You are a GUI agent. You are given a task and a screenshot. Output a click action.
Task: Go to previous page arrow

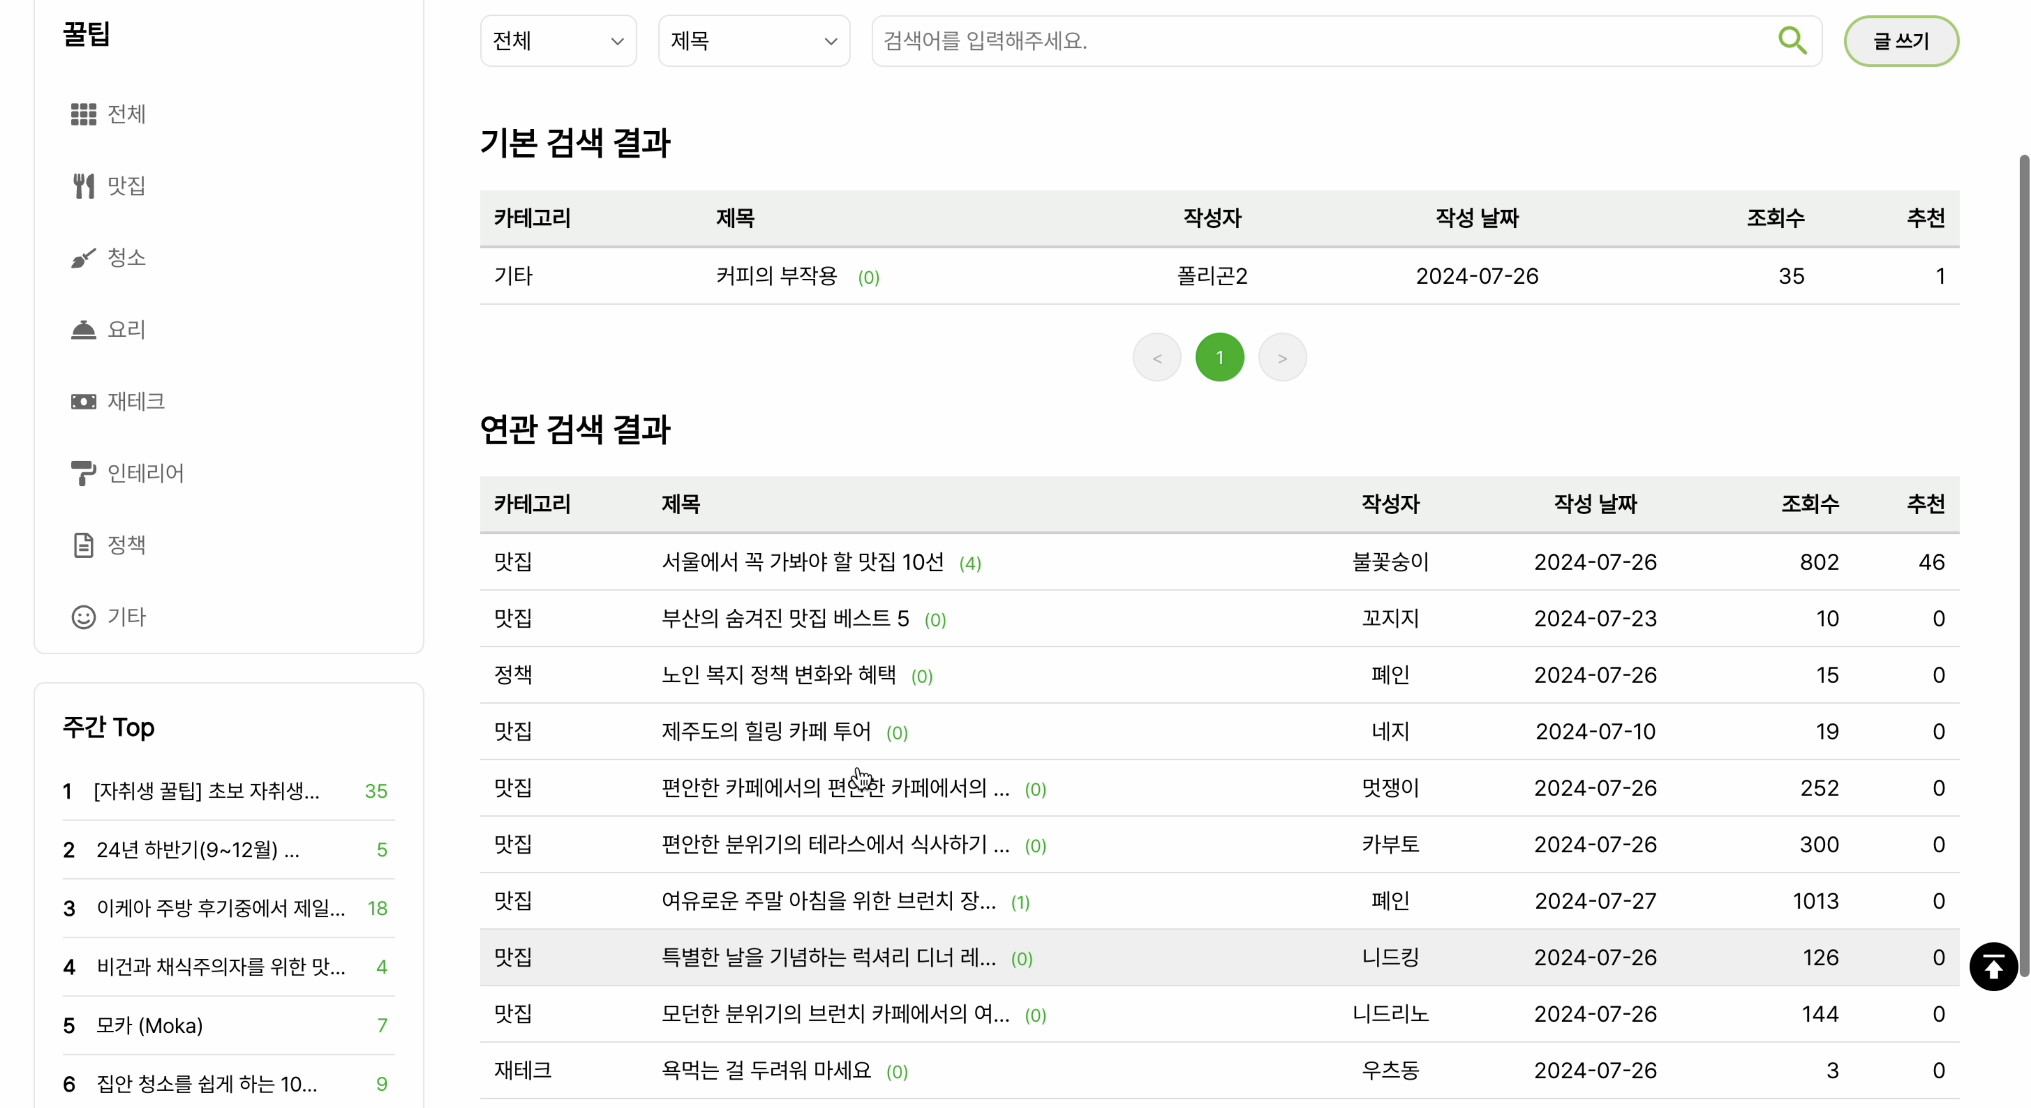click(x=1157, y=358)
